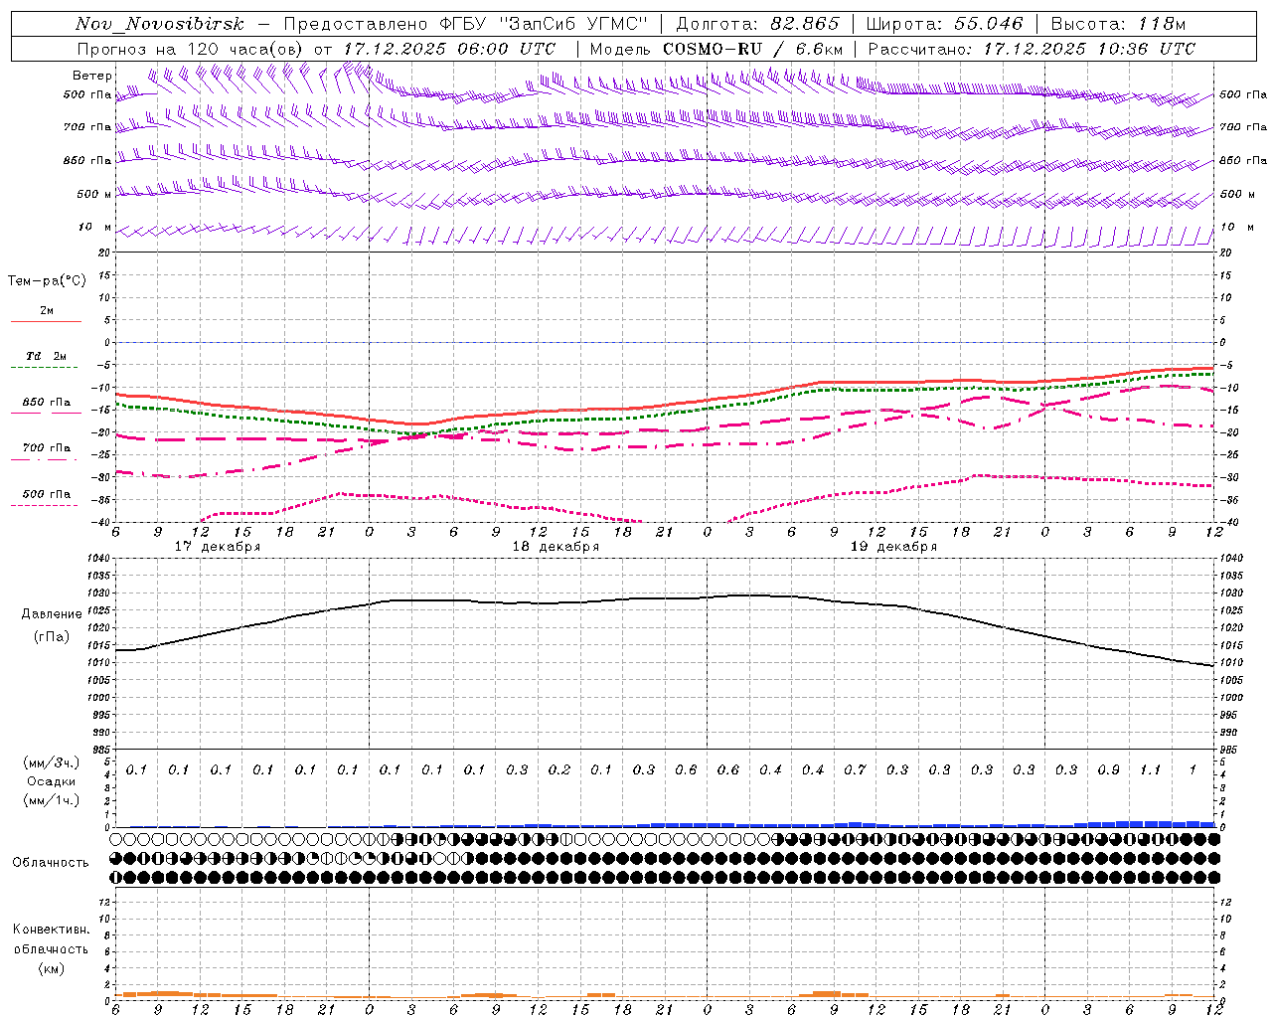Viewport: 1272px width, 1018px height.
Task: Click the '17 декабря' date label
Action: tap(218, 547)
